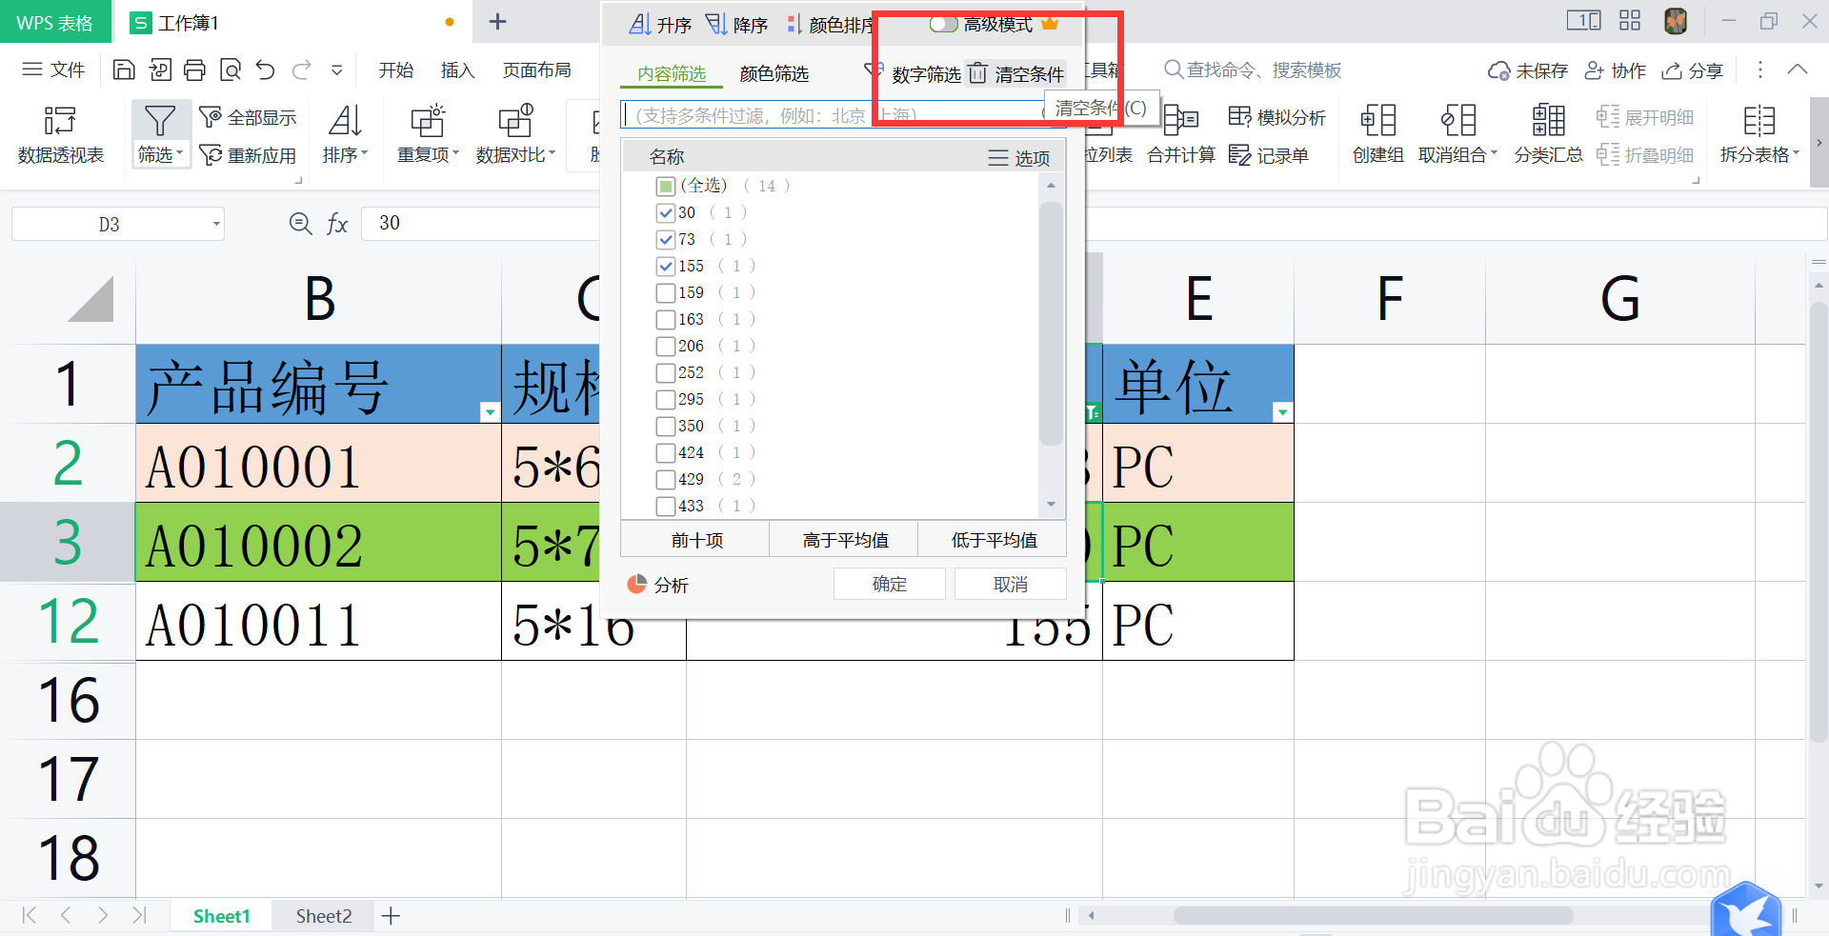Open the 单位 column filter dropdown
Image resolution: width=1829 pixels, height=936 pixels.
click(1282, 412)
